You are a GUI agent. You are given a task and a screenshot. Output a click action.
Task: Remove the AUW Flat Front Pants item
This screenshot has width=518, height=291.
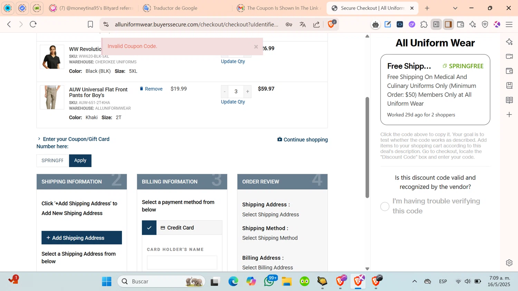(x=151, y=89)
